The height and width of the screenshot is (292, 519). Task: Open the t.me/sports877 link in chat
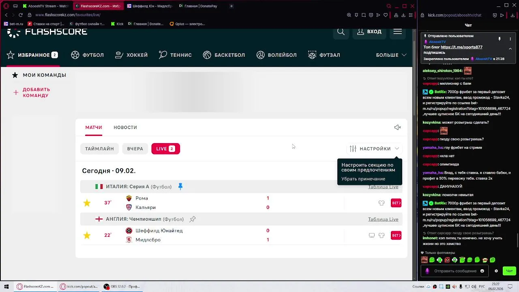pos(461,47)
